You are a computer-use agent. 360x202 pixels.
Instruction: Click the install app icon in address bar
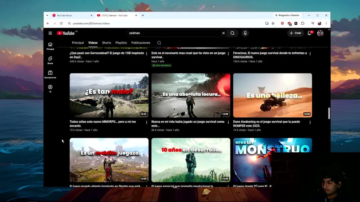267,23
